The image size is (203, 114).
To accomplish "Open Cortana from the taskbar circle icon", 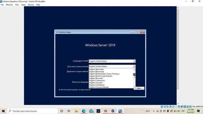I will tap(62, 111).
